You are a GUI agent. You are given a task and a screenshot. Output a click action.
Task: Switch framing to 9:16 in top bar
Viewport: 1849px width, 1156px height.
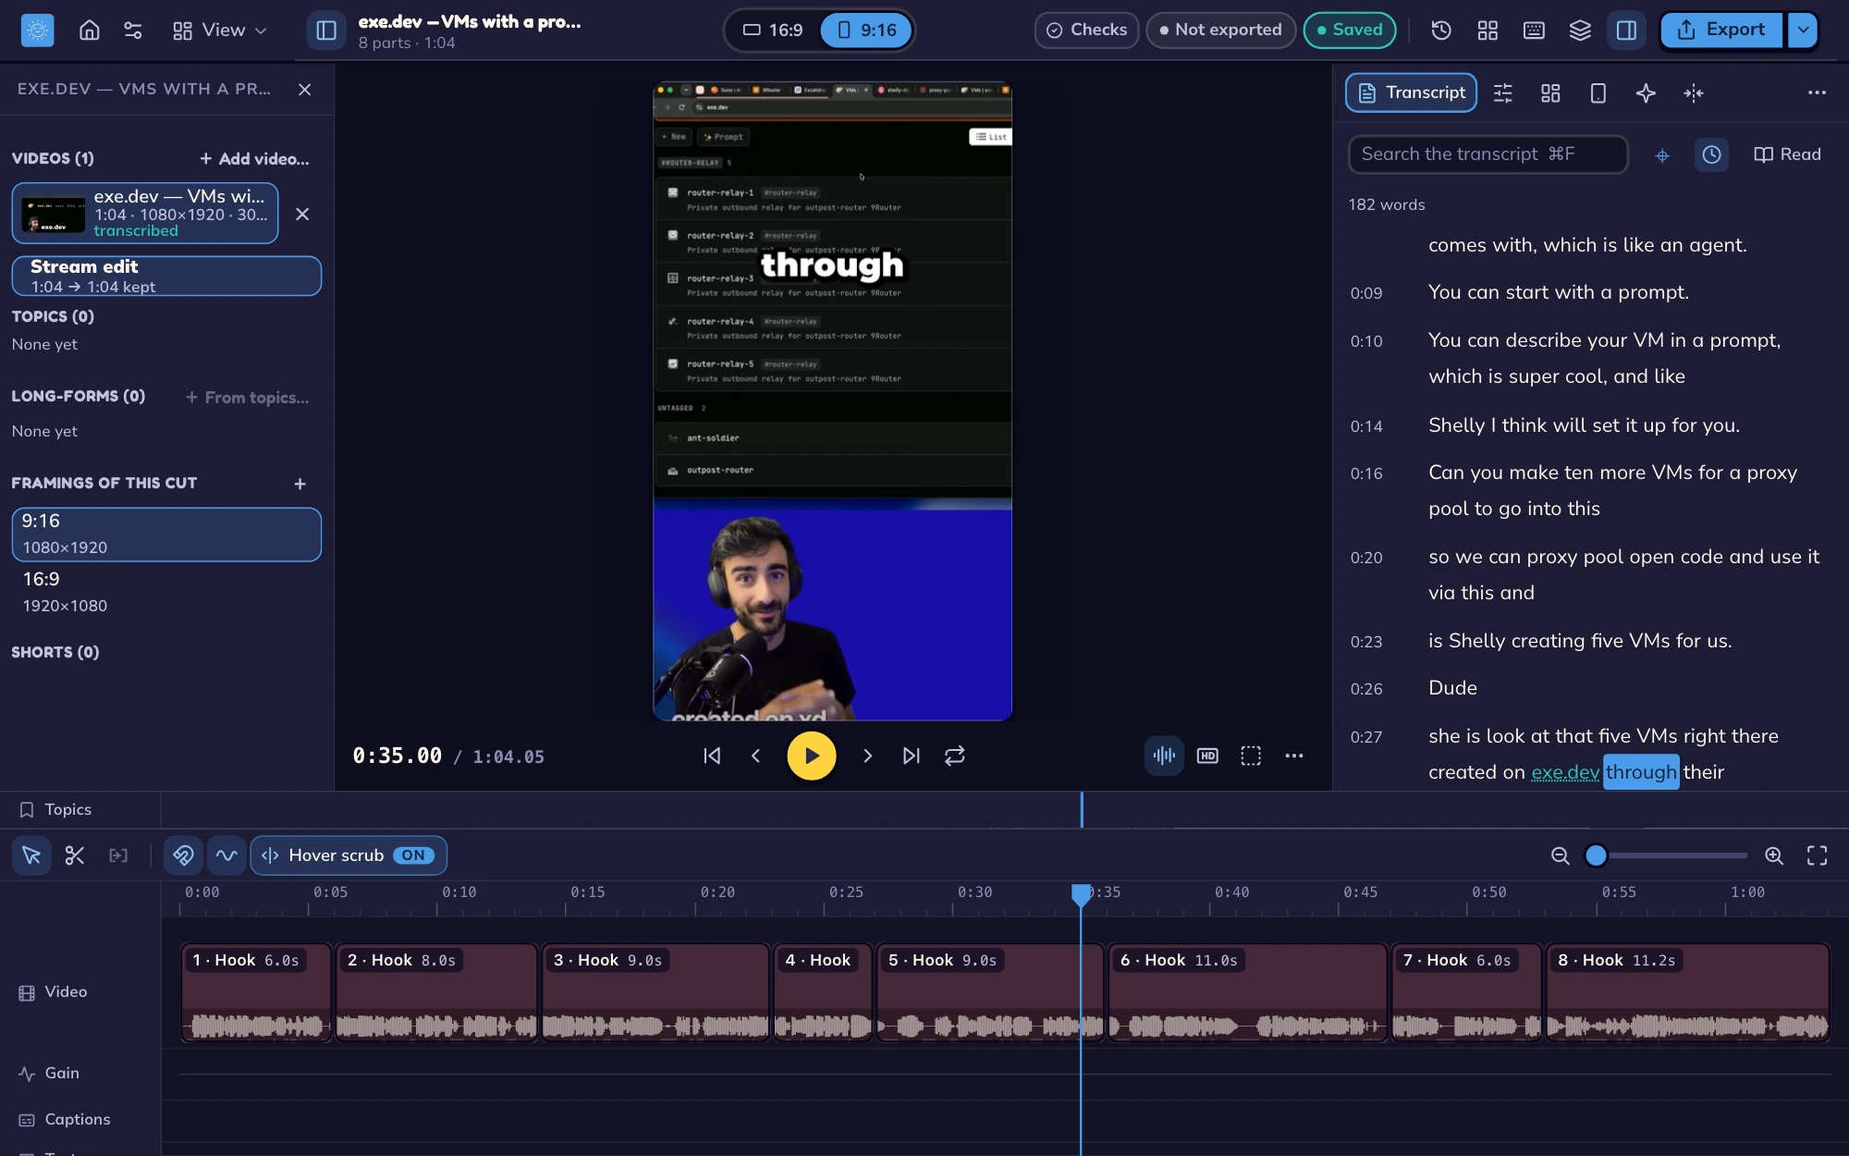tap(866, 30)
